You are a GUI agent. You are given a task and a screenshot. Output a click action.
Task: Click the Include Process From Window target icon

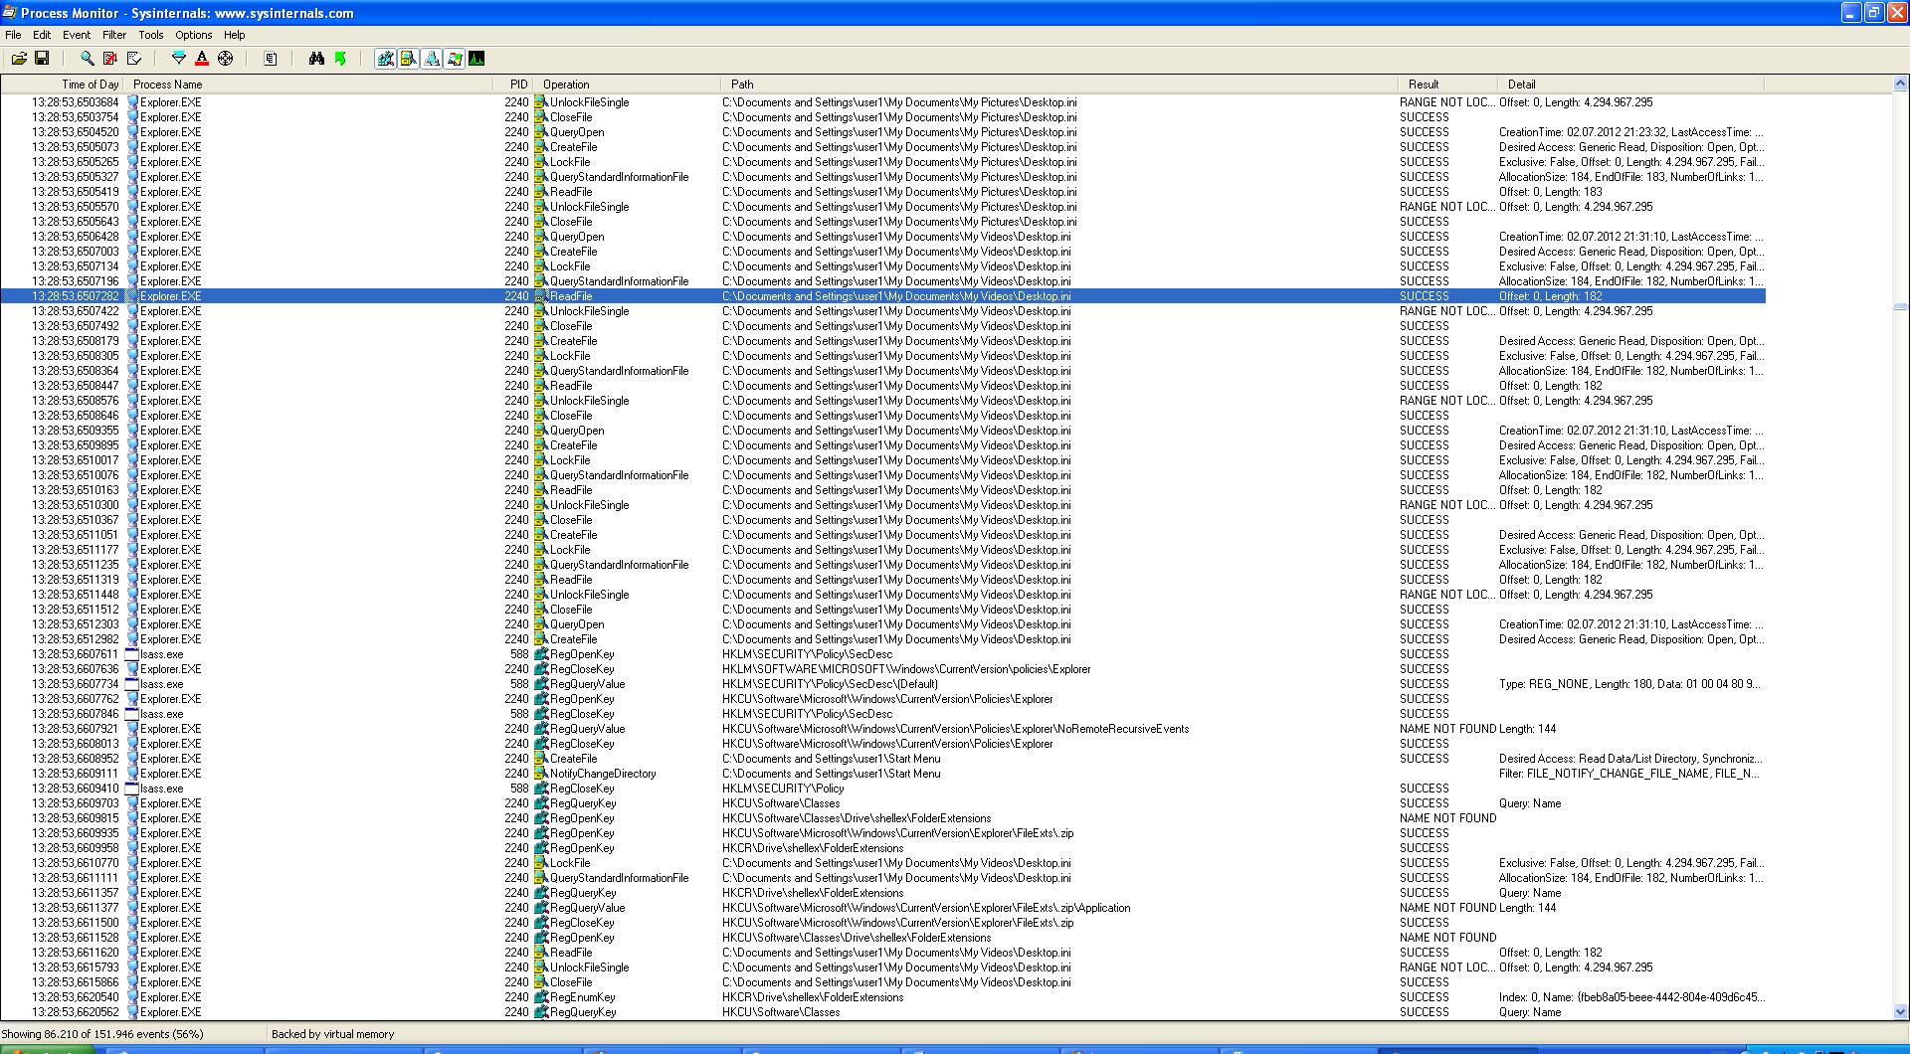point(226,59)
